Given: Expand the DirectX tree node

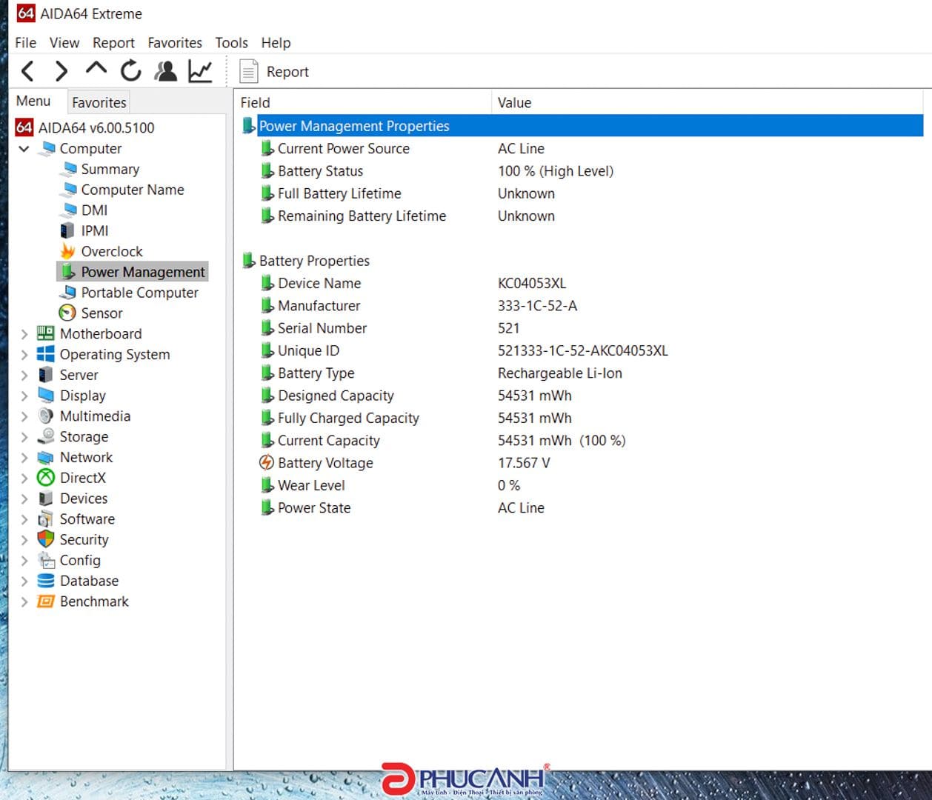Looking at the screenshot, I should [x=24, y=479].
